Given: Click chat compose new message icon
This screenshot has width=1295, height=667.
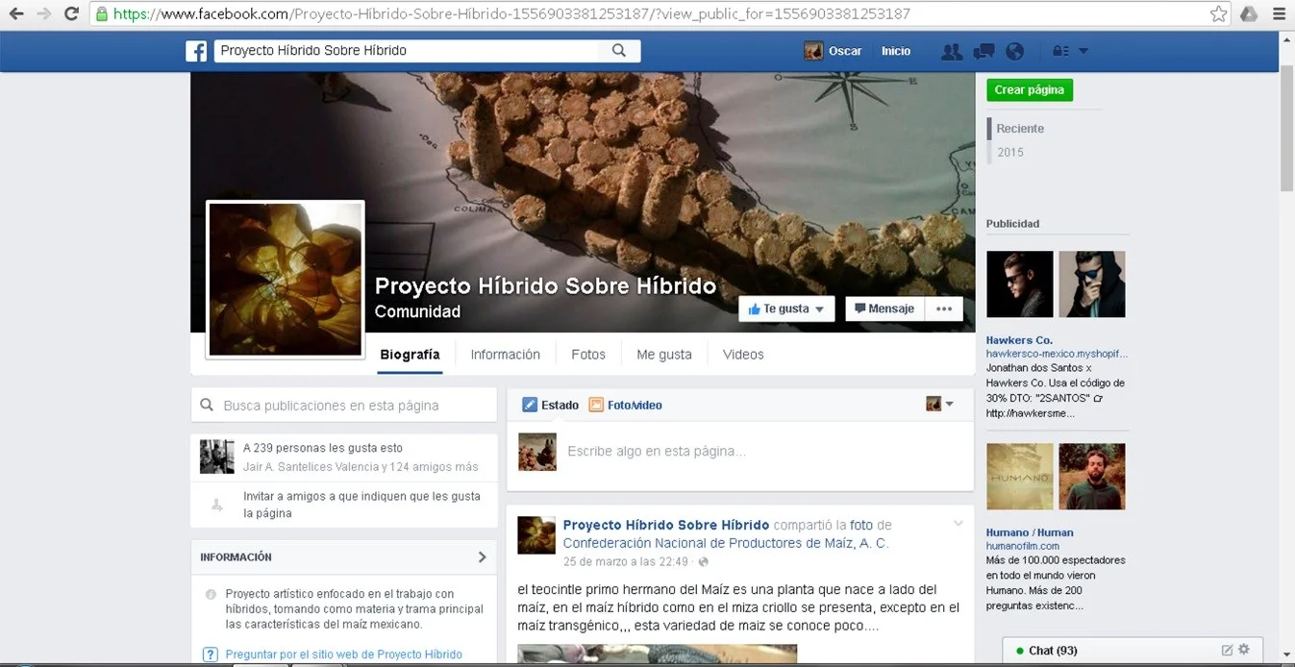Looking at the screenshot, I should point(1227,651).
